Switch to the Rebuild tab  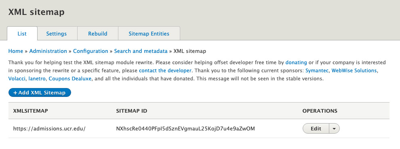[98, 34]
